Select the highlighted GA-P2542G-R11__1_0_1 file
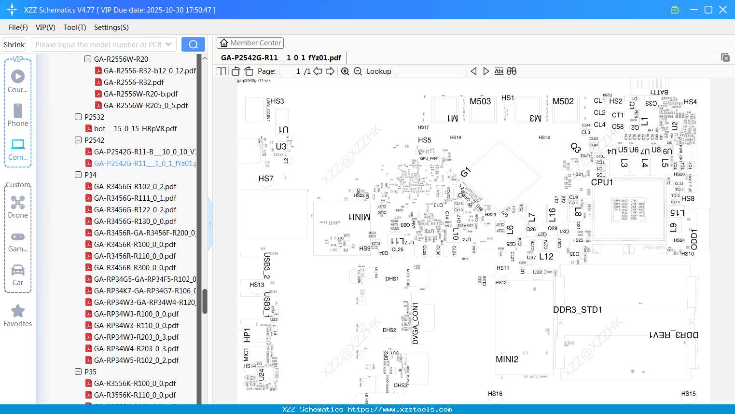Screen dimensions: 735x414 tap(145, 164)
